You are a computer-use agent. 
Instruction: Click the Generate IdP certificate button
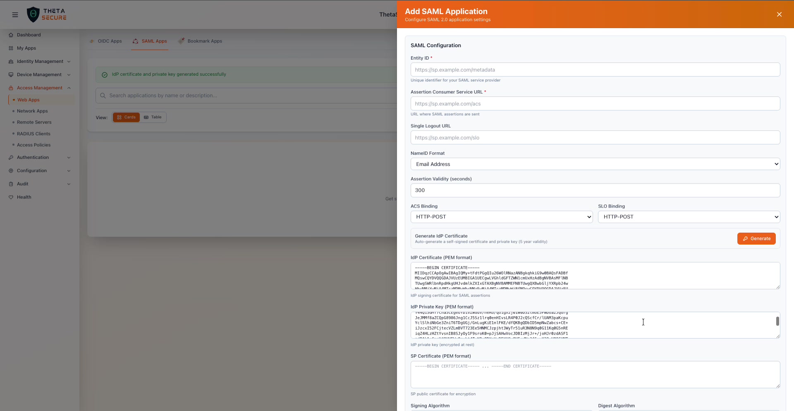[x=756, y=239]
